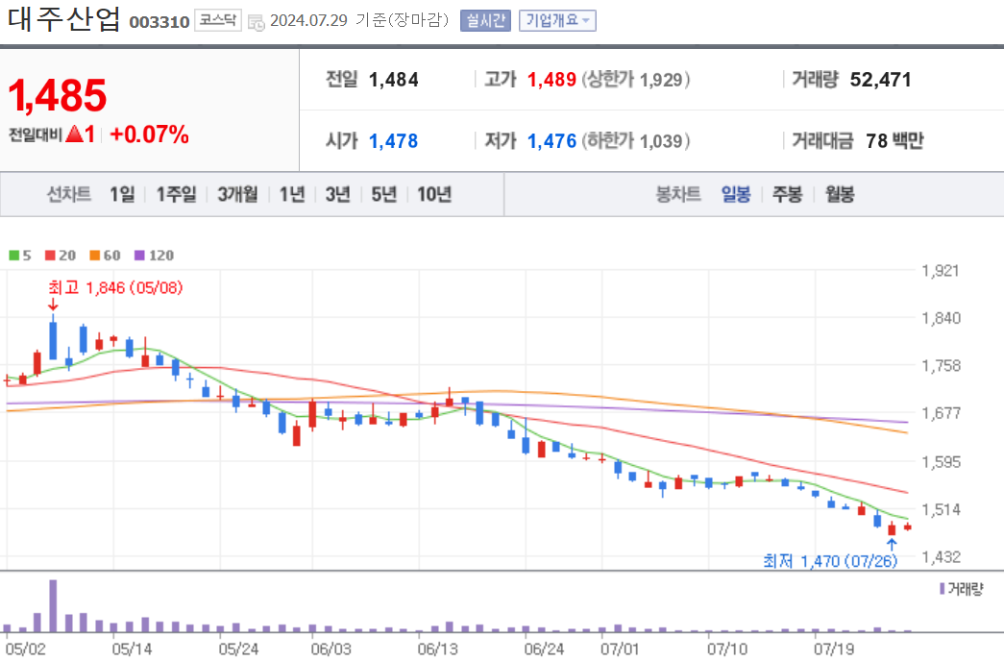
Task: Click the 1,432 price axis label
Action: pos(941,557)
